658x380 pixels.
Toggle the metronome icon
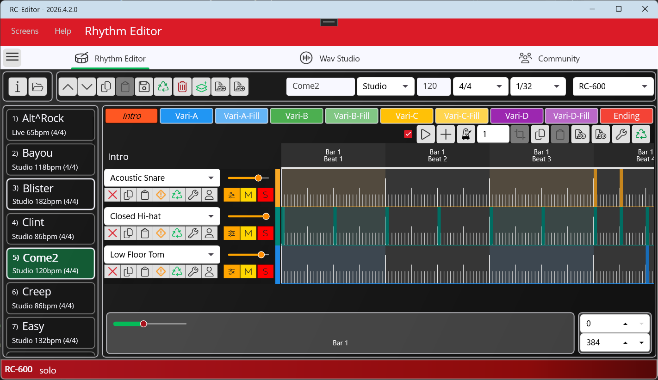466,135
